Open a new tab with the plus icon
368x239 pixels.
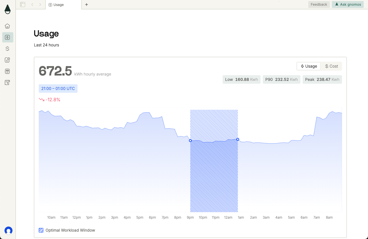tap(86, 5)
